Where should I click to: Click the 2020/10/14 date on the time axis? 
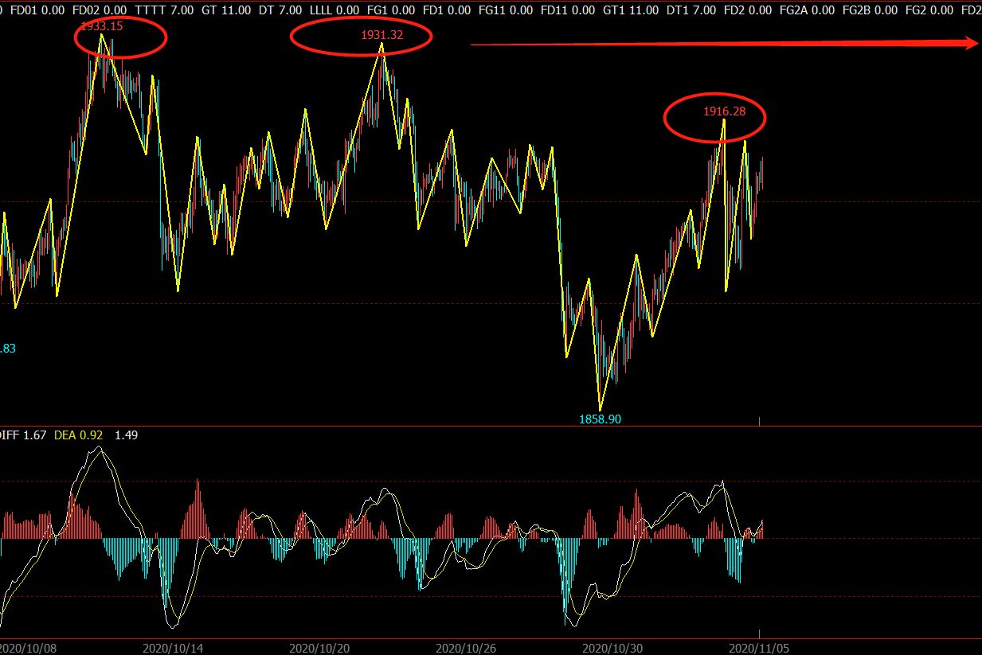pos(174,649)
